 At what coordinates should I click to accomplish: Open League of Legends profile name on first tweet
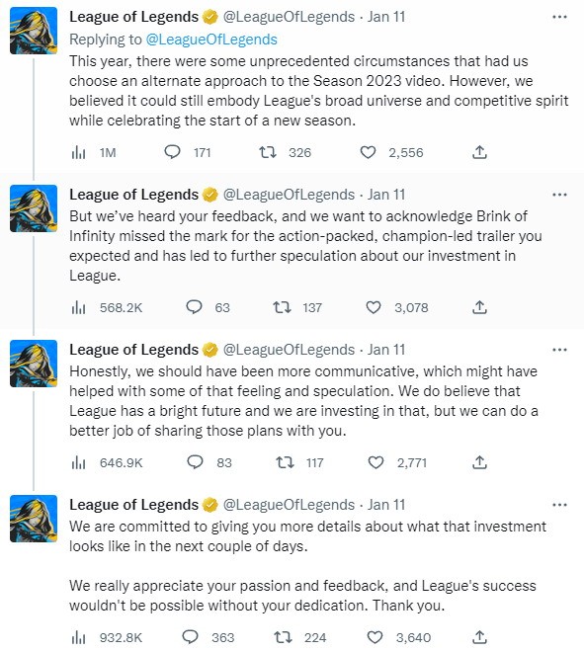point(134,17)
